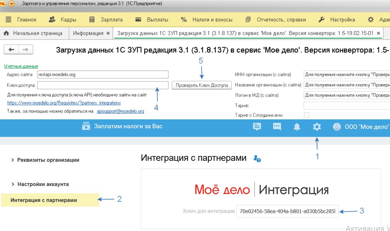Image resolution: width=390 pixels, height=231 pixels.
Task: Close the Загрузка данных tab
Action: tap(379, 33)
